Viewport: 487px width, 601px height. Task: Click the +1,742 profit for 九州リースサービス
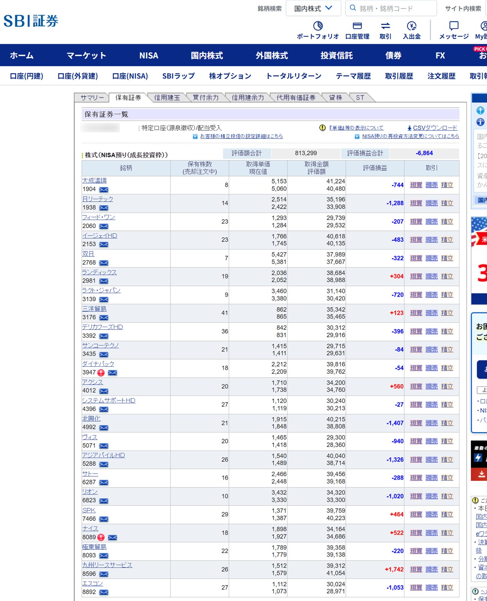(394, 569)
